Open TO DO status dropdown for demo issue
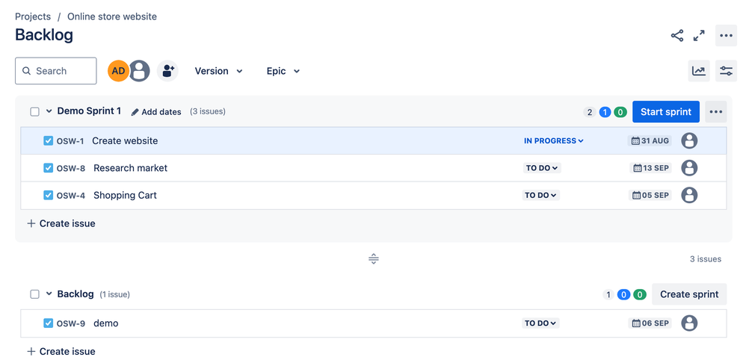746x363 pixels. (x=541, y=323)
